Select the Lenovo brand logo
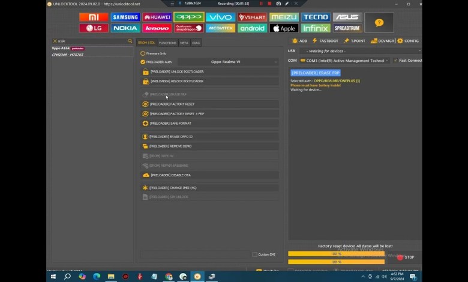This screenshot has height=282, width=468. [157, 28]
